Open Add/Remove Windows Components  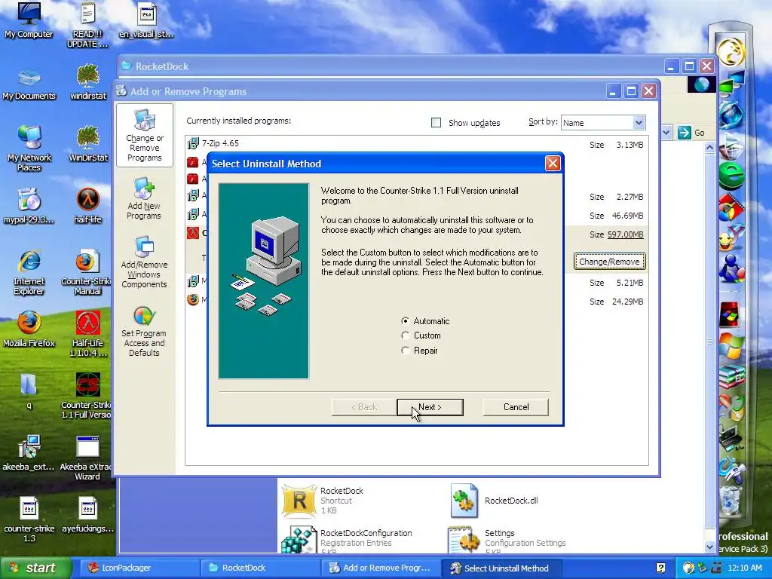[x=144, y=262]
